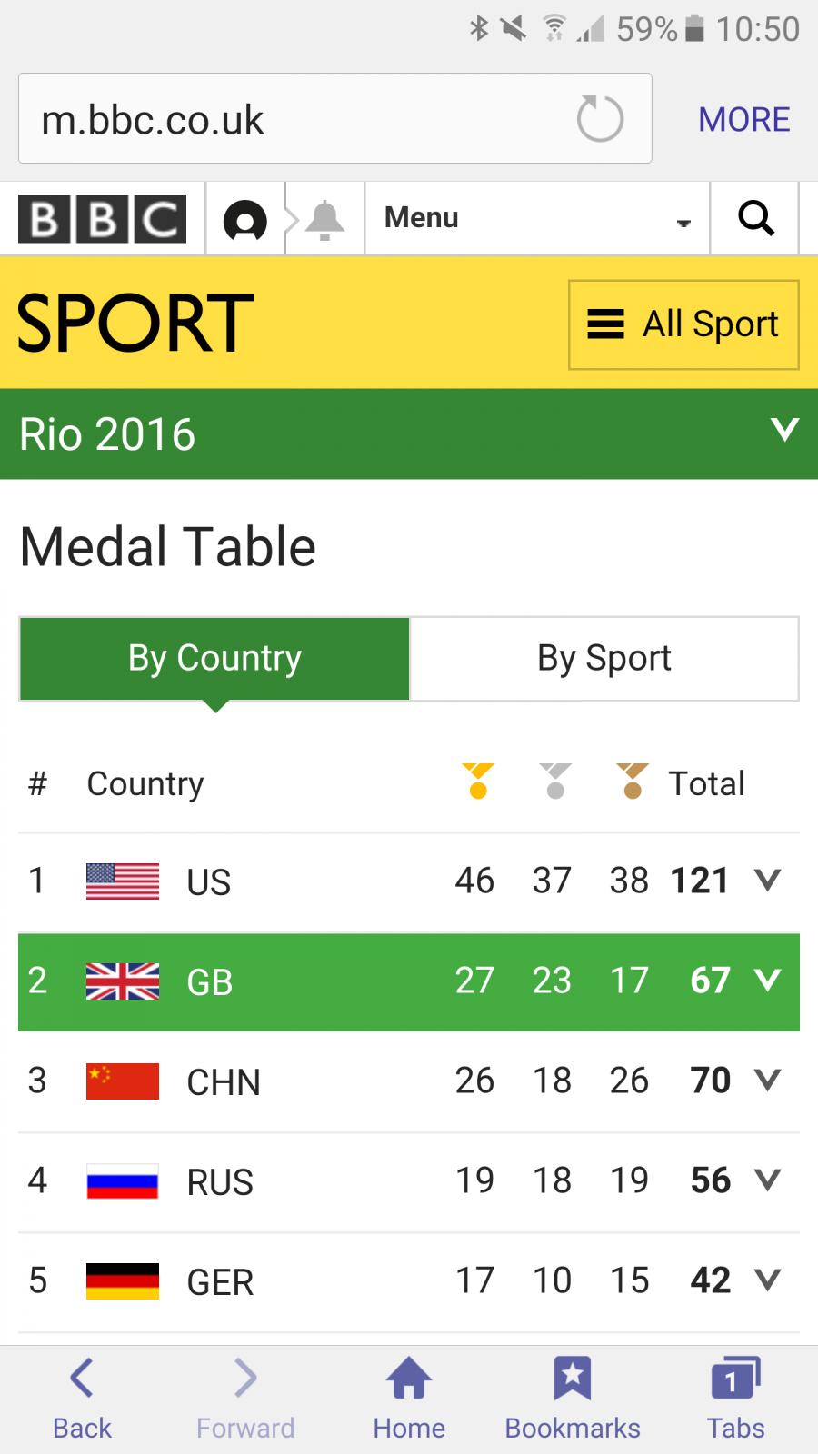This screenshot has height=1454, width=818.
Task: Open the SPORT section heading link
Action: tap(136, 324)
